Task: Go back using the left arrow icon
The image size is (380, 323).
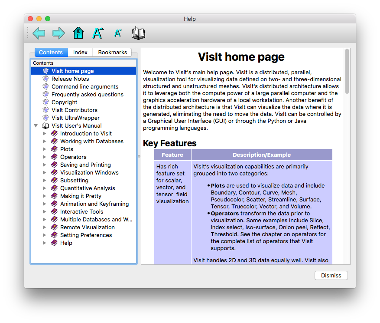Action: (x=39, y=33)
